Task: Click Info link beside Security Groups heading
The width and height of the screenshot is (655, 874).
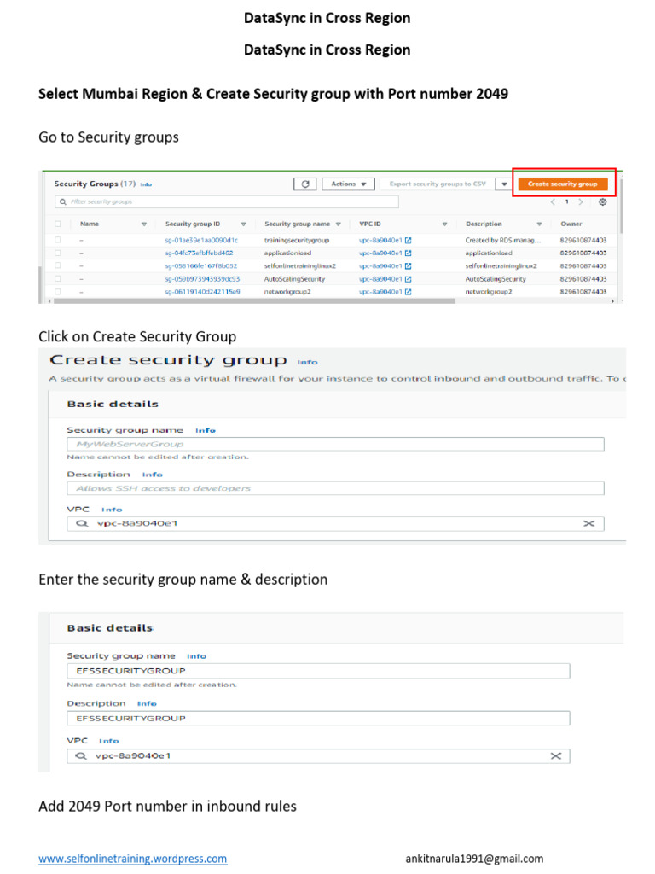Action: pos(146,184)
